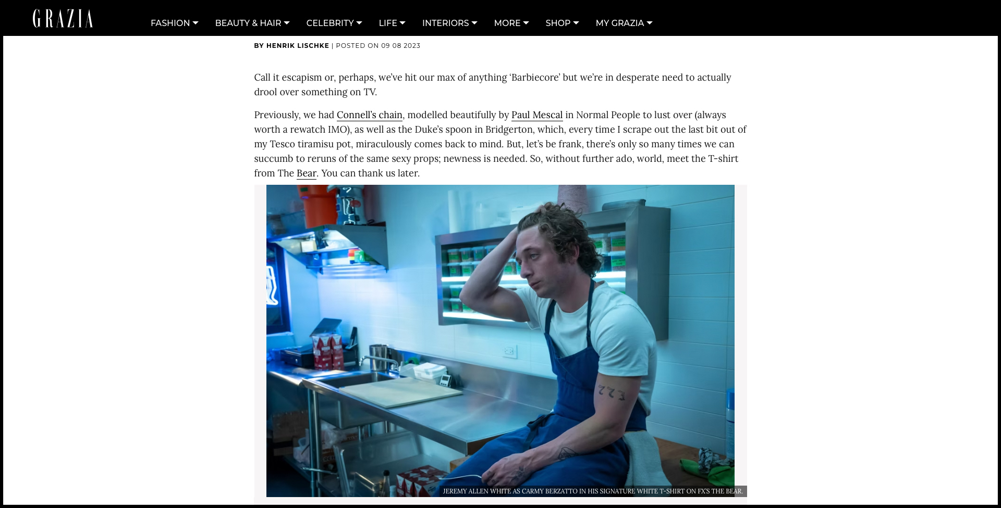The height and width of the screenshot is (508, 1001).
Task: Click author name Henrik Lischke
Action: (298, 46)
